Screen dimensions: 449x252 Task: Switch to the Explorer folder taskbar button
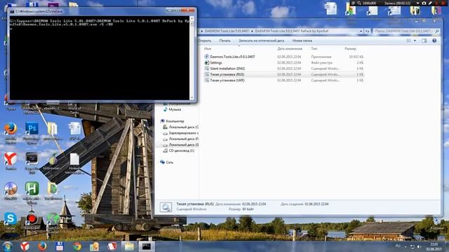(x=129, y=246)
